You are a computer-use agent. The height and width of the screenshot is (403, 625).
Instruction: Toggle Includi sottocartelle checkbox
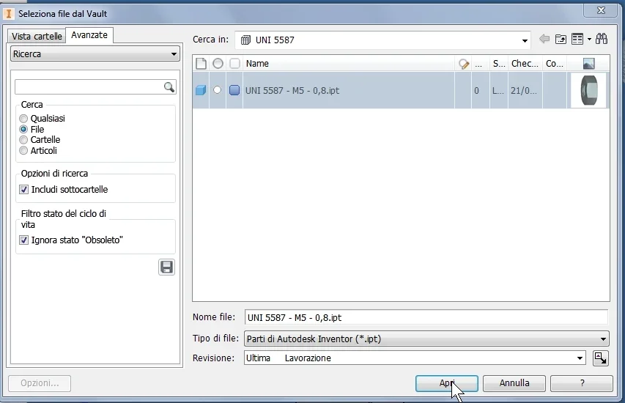point(24,189)
